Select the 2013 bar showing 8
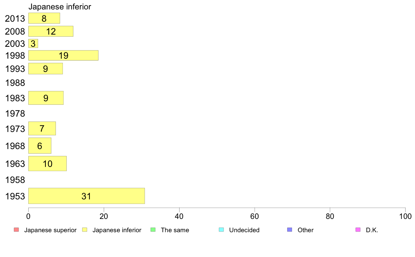Viewport: 415px width, 257px height. [44, 18]
